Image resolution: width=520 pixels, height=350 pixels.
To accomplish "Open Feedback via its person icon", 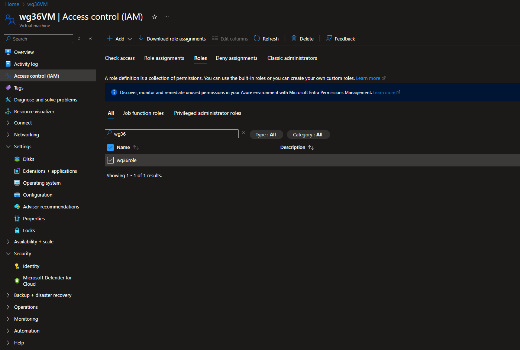I will pyautogui.click(x=329, y=39).
